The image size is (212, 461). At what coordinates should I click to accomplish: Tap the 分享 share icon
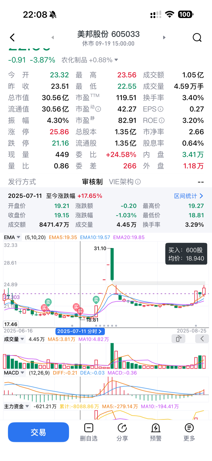(x=122, y=428)
